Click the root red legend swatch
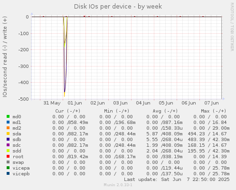Image resolution: width=236 pixels, height=190 pixels. [8, 156]
